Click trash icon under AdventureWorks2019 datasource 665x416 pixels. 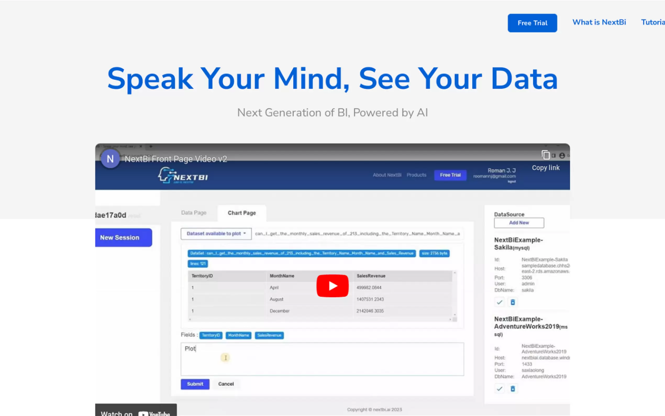coord(512,388)
